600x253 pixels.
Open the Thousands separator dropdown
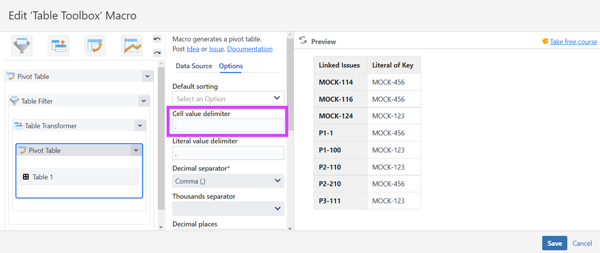228,208
